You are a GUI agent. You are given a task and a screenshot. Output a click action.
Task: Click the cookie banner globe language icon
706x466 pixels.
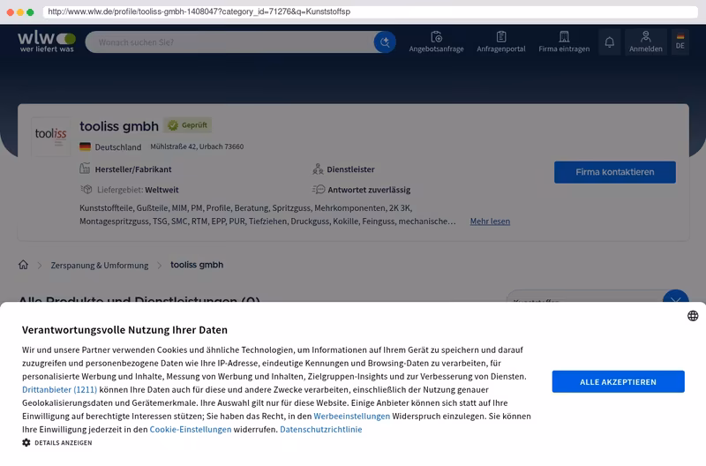693,316
